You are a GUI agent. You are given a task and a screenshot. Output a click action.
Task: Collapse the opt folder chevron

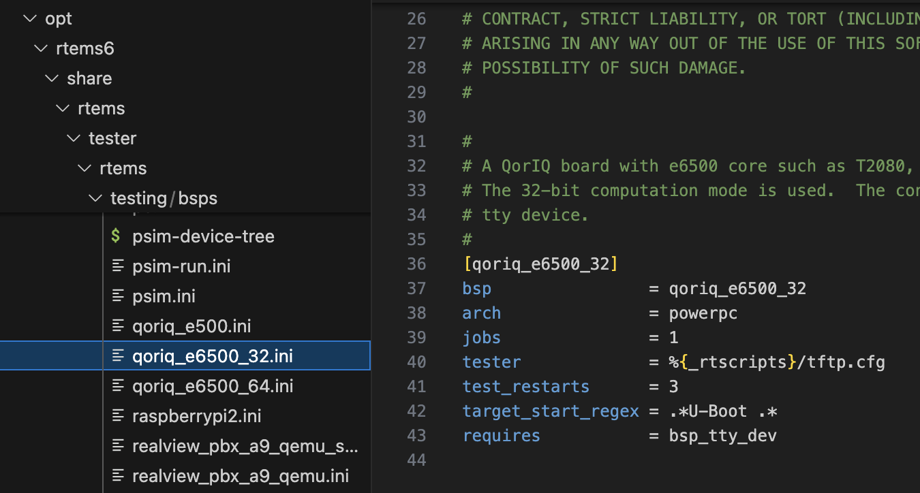[29, 19]
